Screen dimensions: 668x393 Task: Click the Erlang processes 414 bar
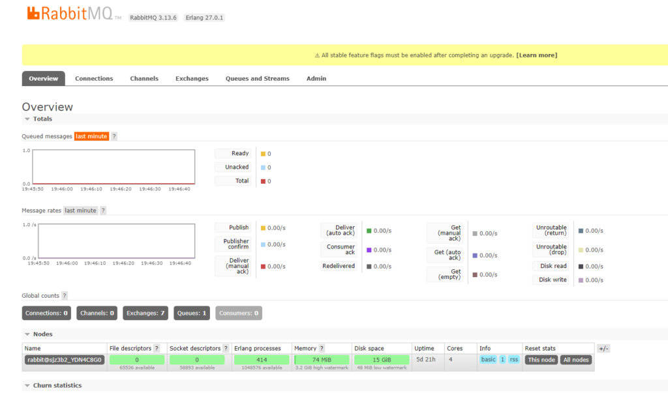point(262,360)
